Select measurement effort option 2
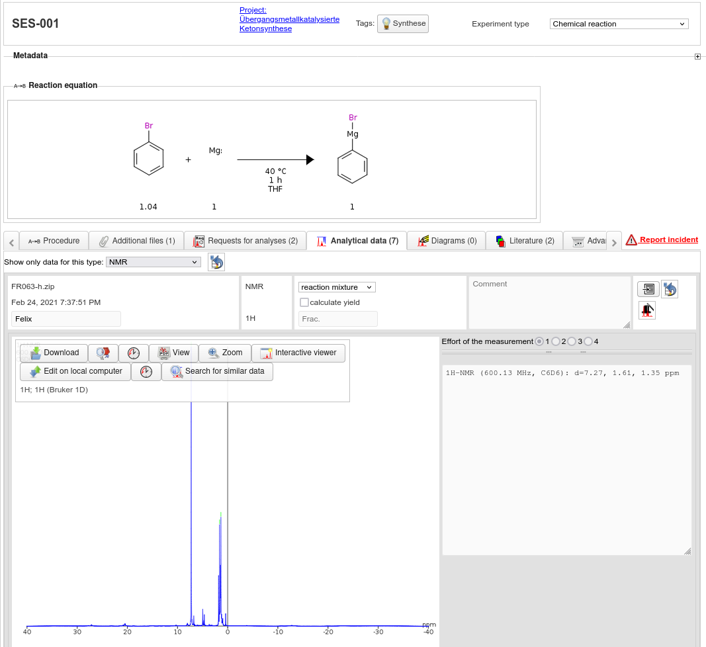 click(x=556, y=341)
